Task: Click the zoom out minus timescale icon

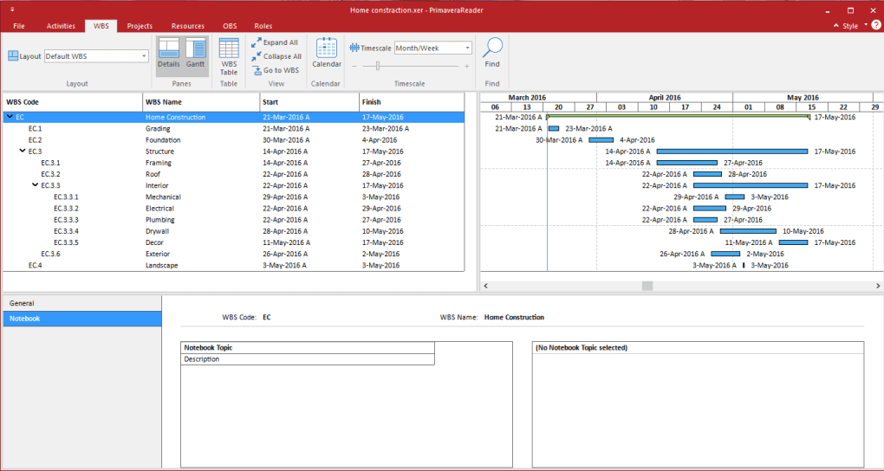Action: pyautogui.click(x=353, y=66)
